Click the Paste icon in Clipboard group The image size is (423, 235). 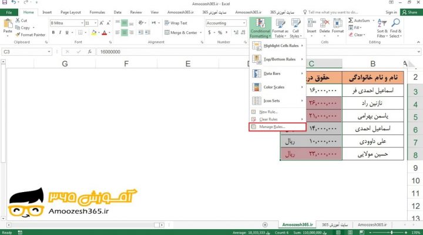(8, 23)
